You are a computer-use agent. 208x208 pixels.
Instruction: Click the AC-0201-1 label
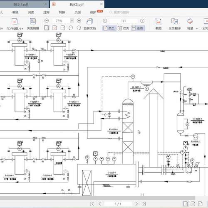pyautogui.click(x=136, y=87)
